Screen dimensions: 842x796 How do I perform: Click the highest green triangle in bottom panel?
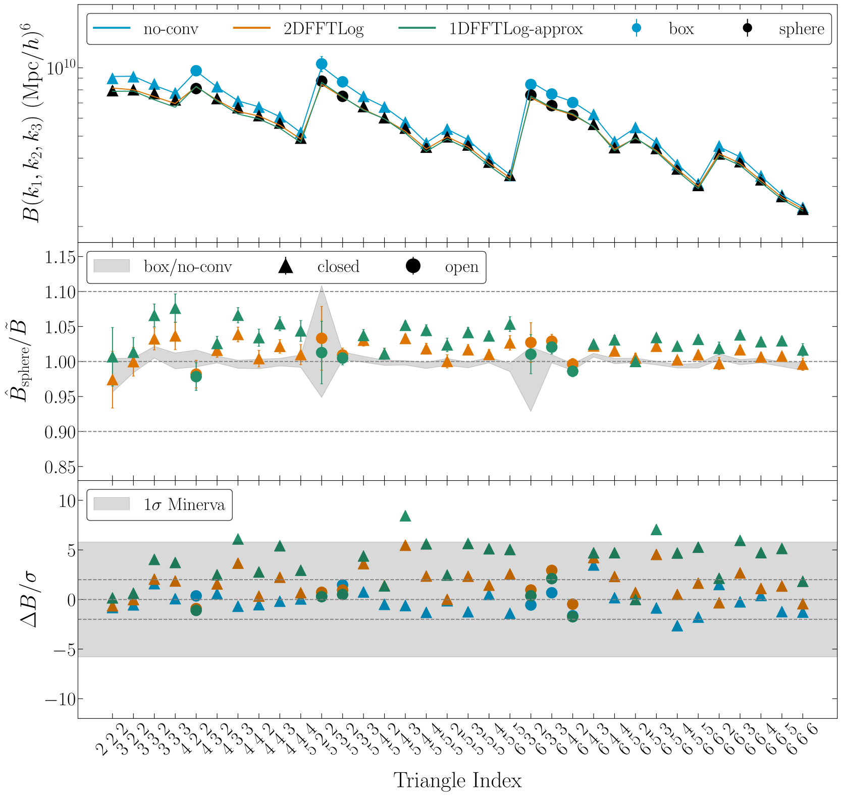pyautogui.click(x=405, y=516)
